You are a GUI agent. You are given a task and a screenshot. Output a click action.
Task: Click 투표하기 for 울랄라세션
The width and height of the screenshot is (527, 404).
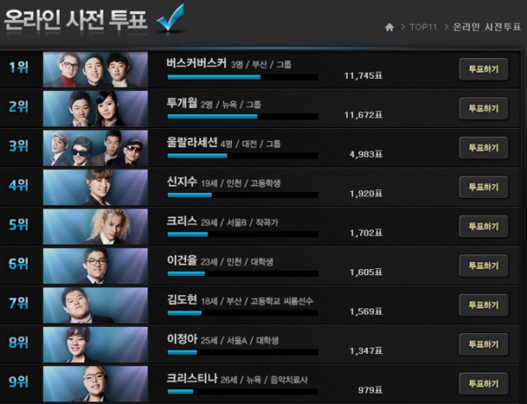click(x=484, y=148)
